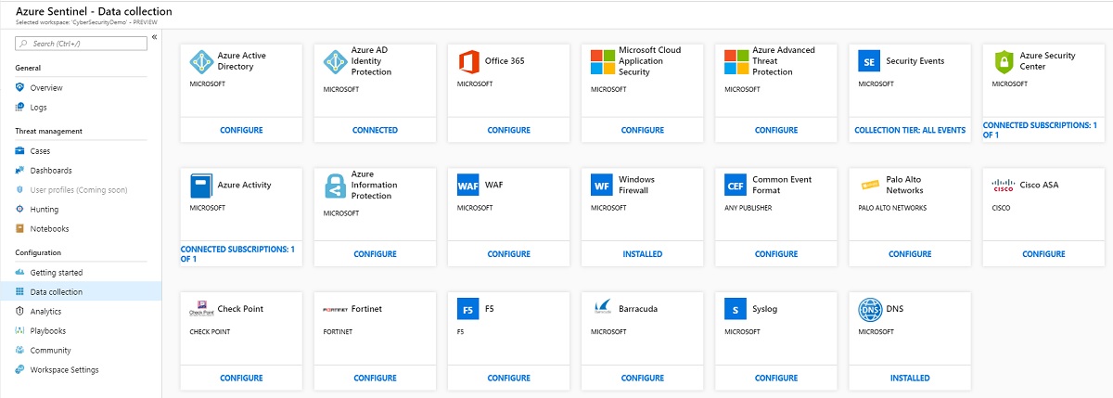Image resolution: width=1113 pixels, height=398 pixels.
Task: Click the Azure Active Directory connector icon
Action: coord(201,61)
